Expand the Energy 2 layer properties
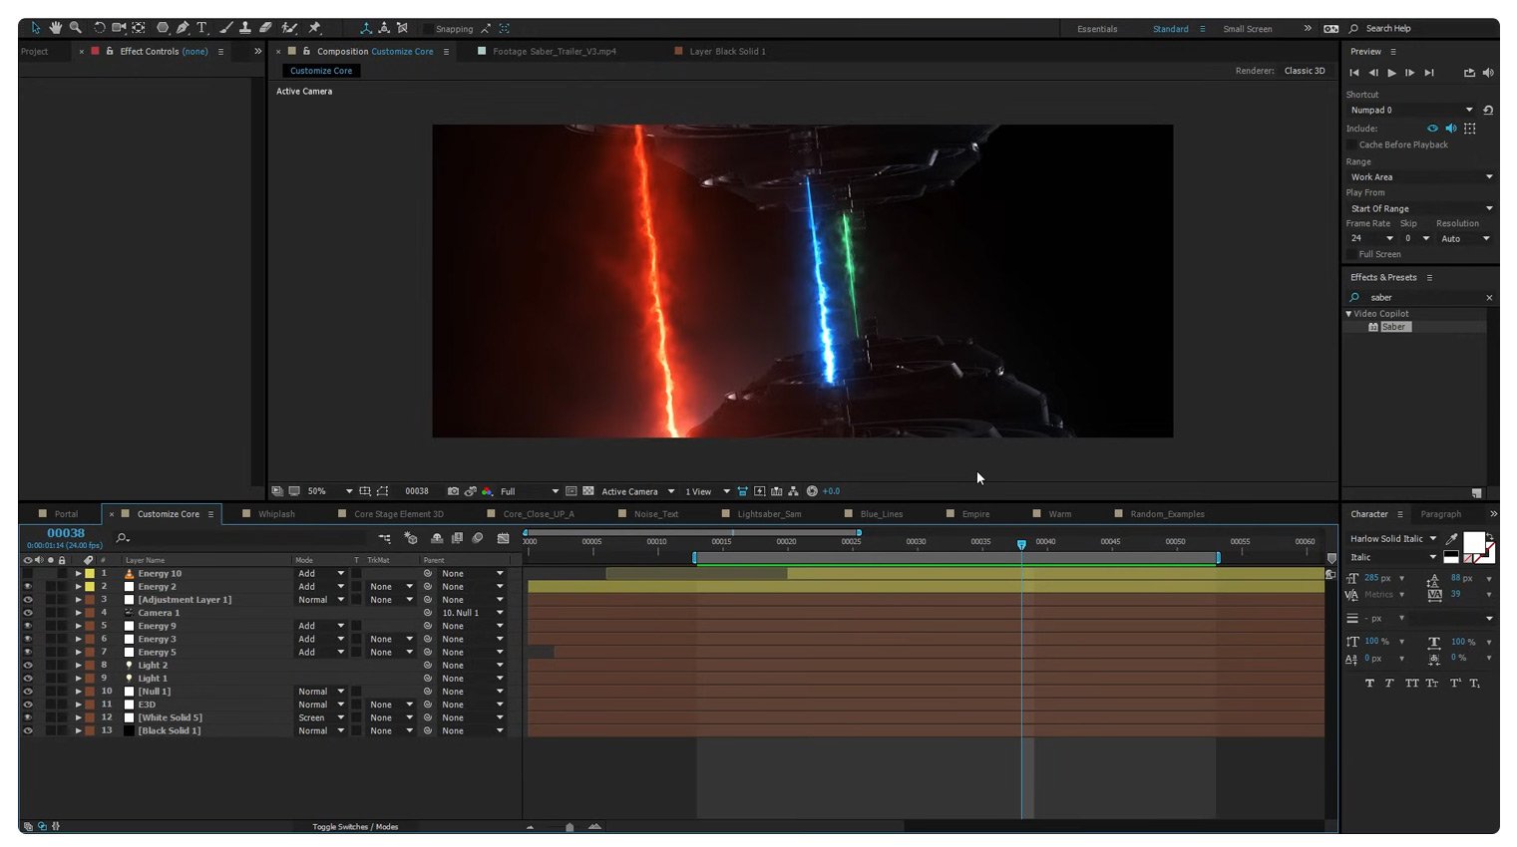The height and width of the screenshot is (847, 1517). coord(79,586)
